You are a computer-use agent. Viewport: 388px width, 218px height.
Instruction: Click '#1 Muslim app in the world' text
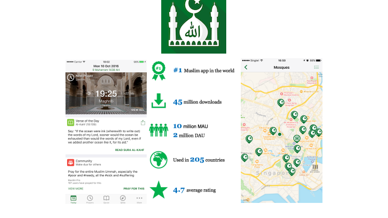[x=204, y=71]
